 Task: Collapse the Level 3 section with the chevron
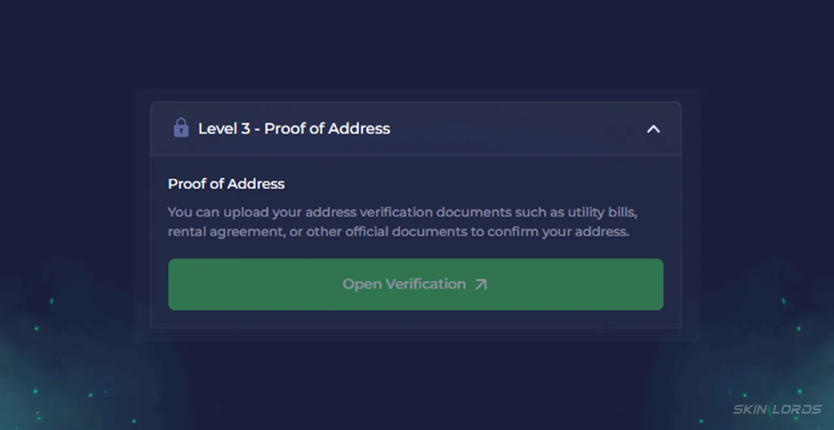(654, 129)
